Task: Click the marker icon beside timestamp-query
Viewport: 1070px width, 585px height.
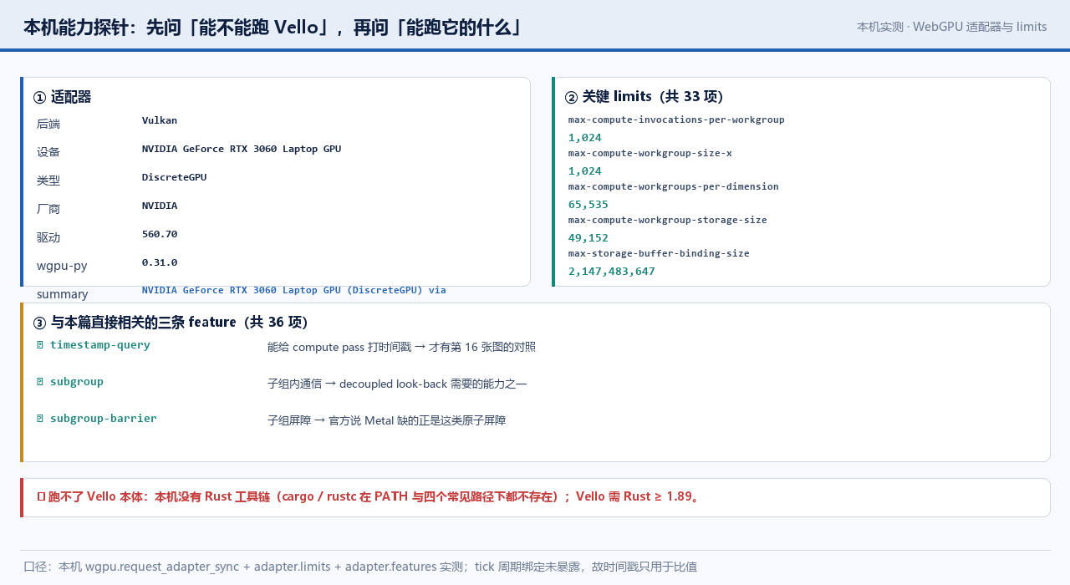Action: tap(40, 345)
